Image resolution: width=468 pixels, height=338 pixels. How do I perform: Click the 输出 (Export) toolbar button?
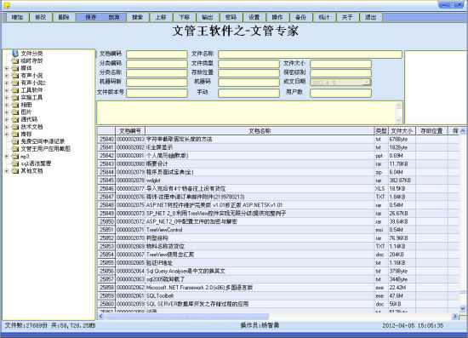coord(208,17)
